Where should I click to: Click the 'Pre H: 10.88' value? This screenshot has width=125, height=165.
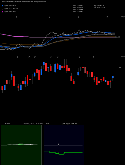click(x=78, y=7)
